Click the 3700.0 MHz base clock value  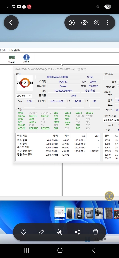pos(52,144)
